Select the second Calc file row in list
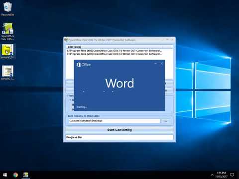Image resolution: width=239 pixels, height=179 pixels. [115, 54]
